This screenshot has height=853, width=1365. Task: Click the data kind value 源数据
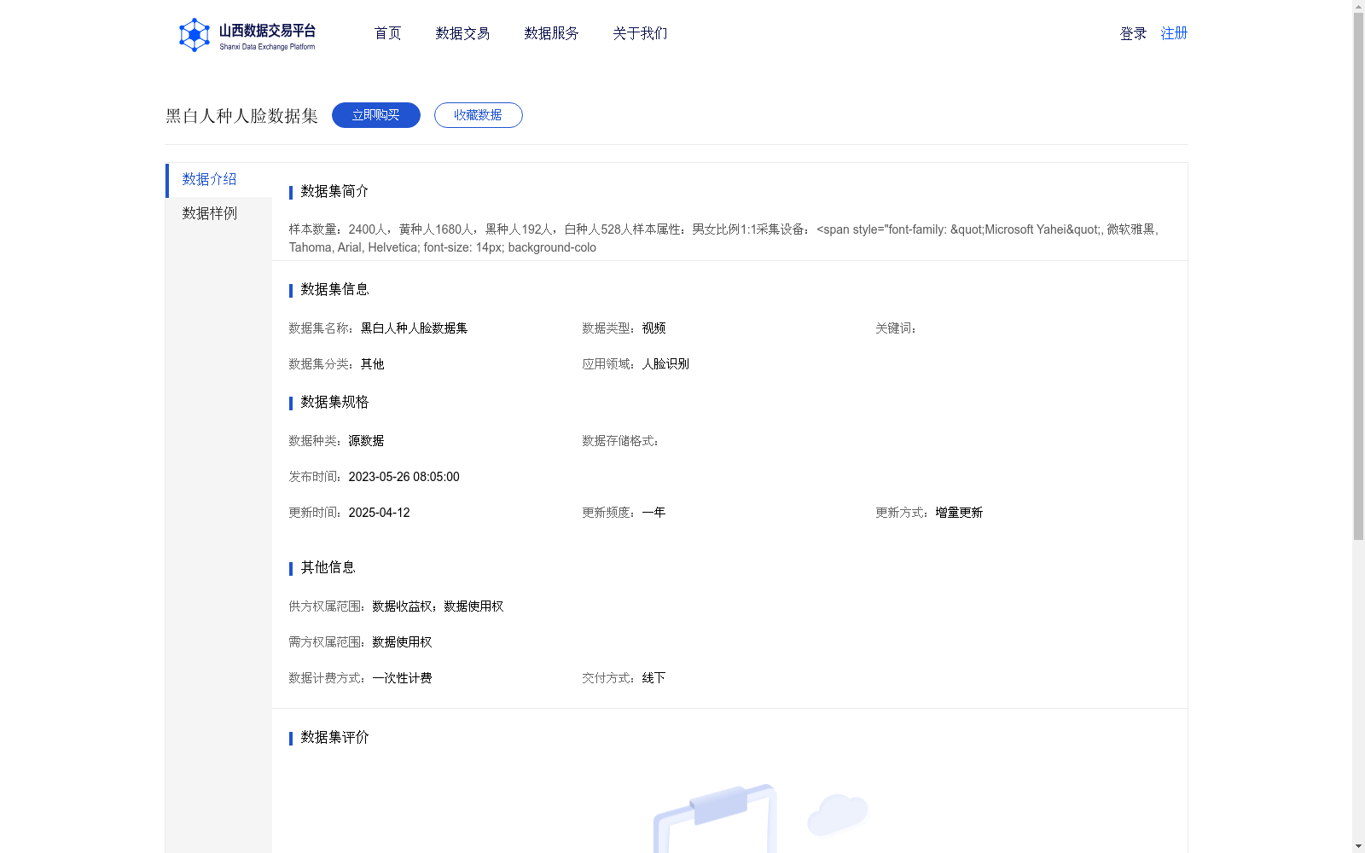(366, 441)
